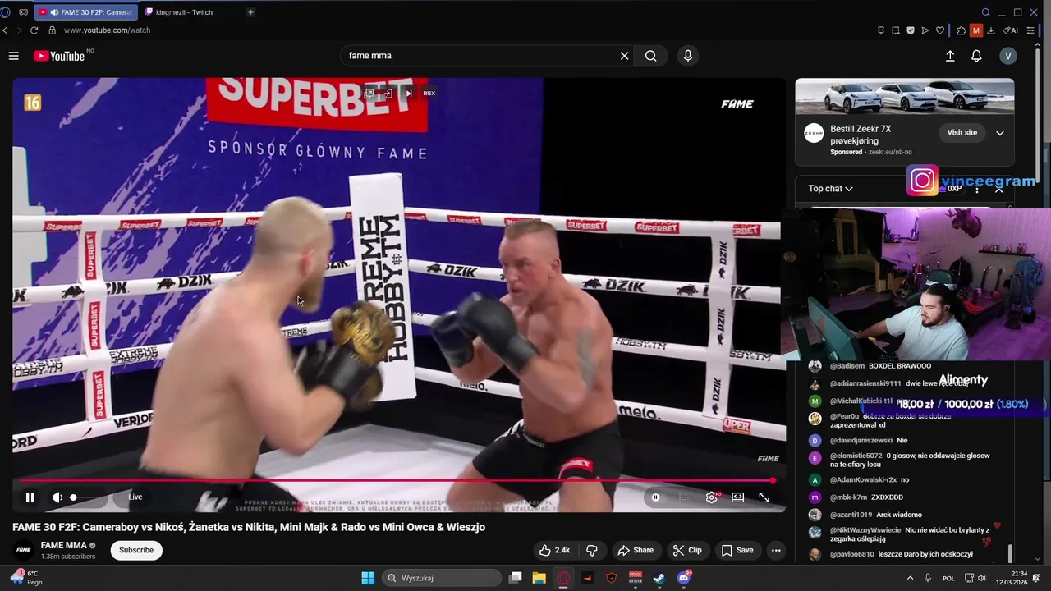The width and height of the screenshot is (1051, 591).
Task: Open YouTube notifications bell
Action: [976, 56]
